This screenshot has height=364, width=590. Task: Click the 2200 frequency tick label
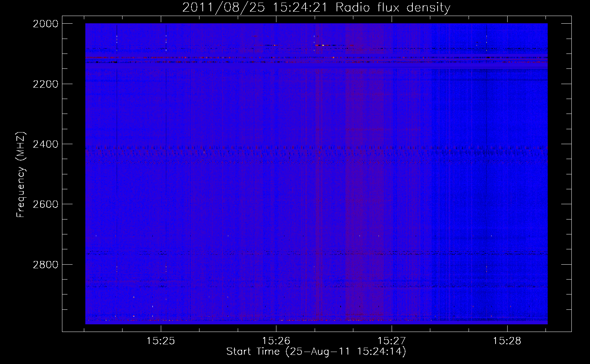pos(46,84)
